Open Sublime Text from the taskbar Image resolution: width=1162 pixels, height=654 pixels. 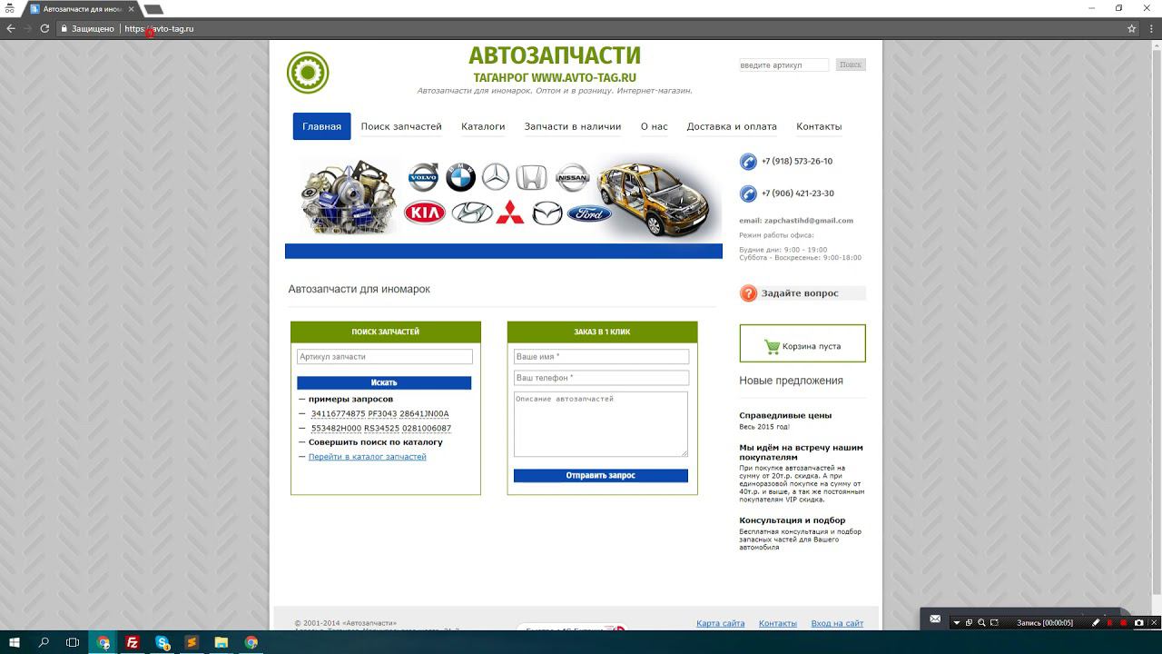coord(192,642)
